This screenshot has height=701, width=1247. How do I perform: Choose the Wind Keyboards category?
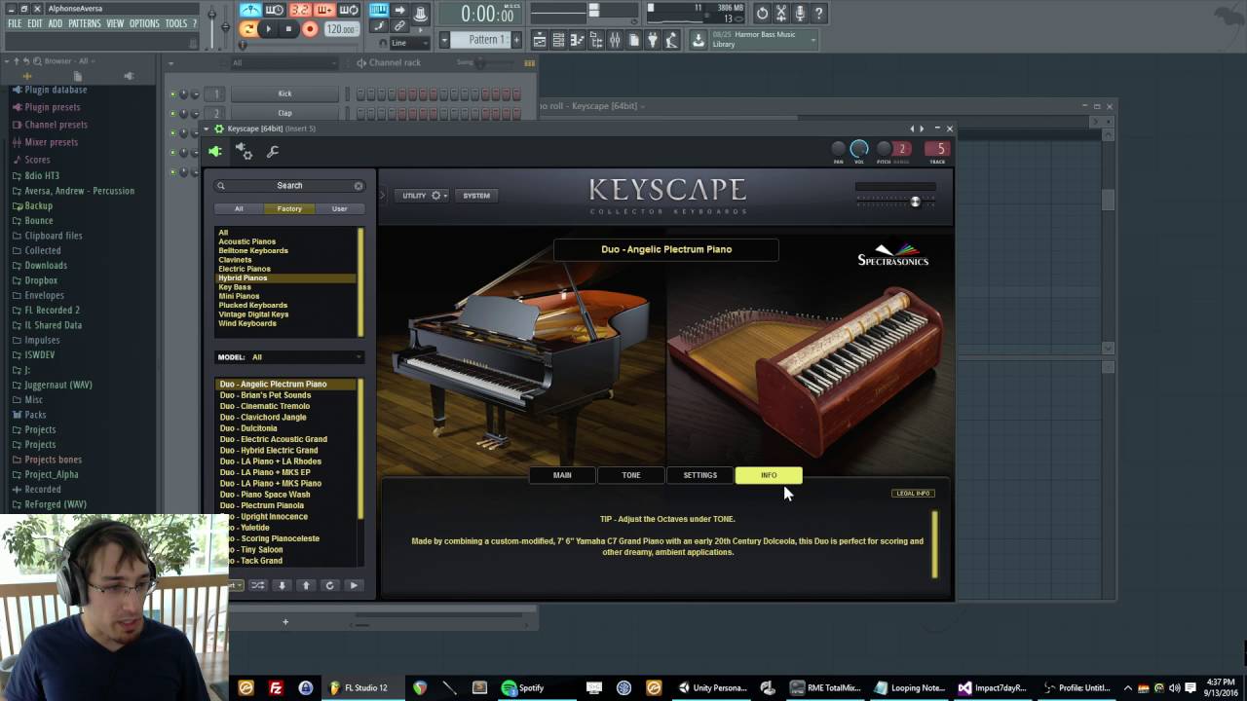[x=247, y=323]
